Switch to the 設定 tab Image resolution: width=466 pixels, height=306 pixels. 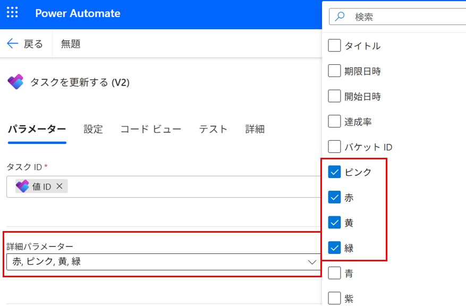[93, 129]
